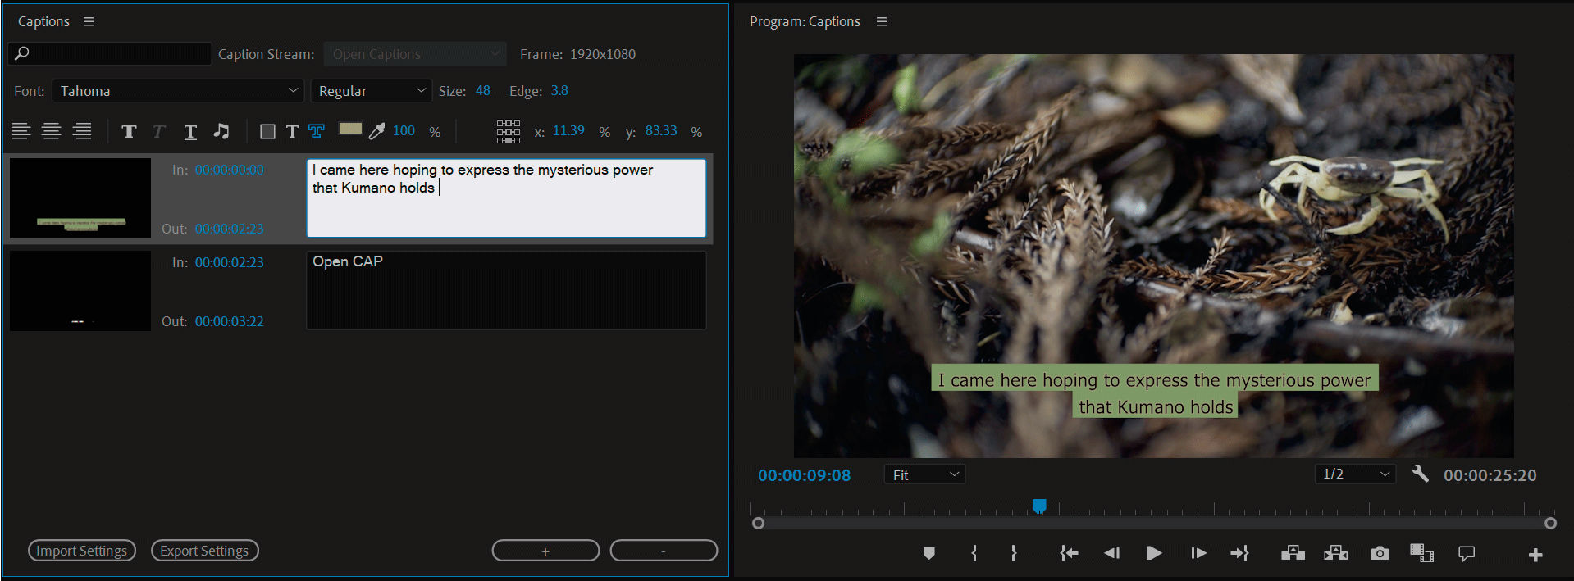Click the Open CAP caption text
Screen dimensions: 1574x581
pyautogui.click(x=348, y=261)
